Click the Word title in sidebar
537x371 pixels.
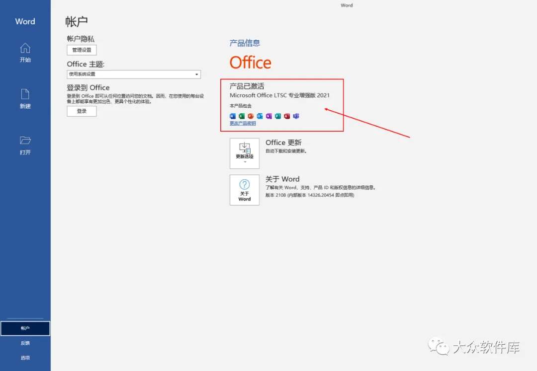tap(25, 21)
